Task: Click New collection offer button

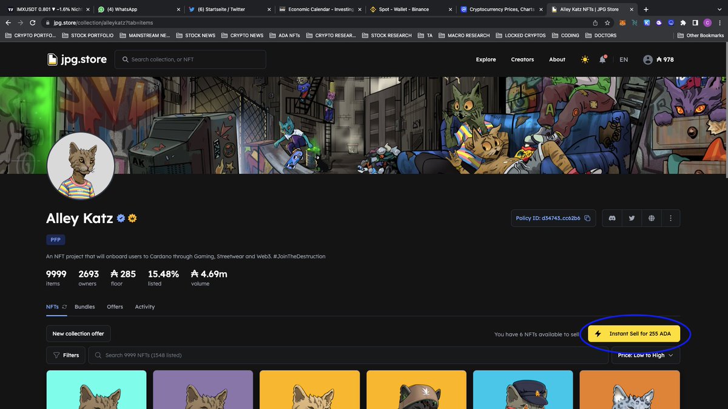Action: 78,334
